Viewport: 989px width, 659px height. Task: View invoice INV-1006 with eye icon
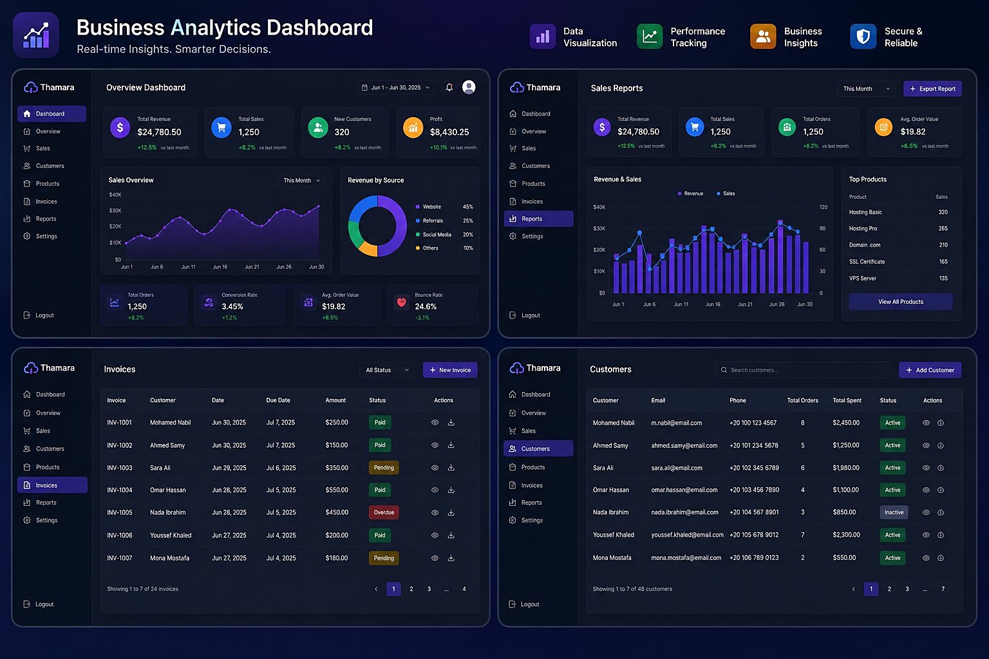click(x=435, y=535)
